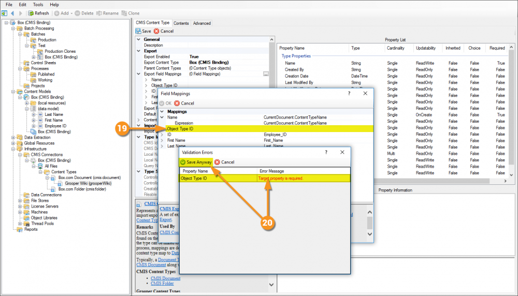Click OK in Field Mappings dialog
Image resolution: width=518 pixels, height=296 pixels.
166,103
